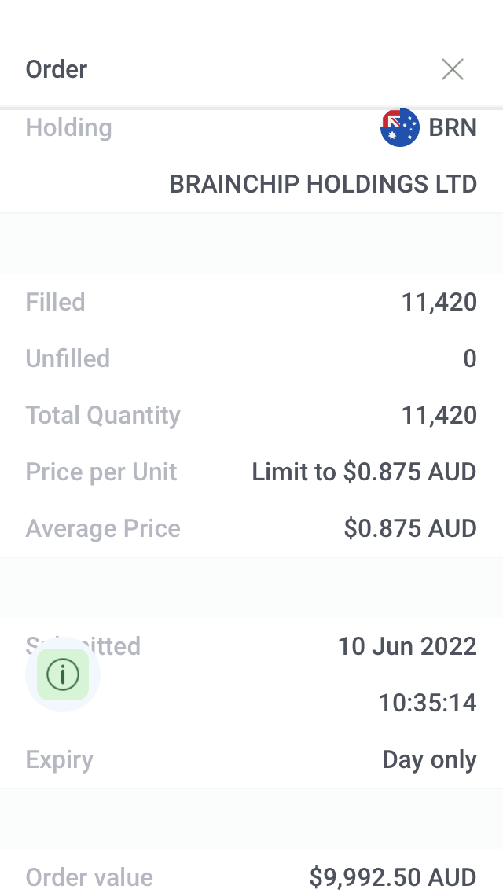This screenshot has width=503, height=893.
Task: Tap the Total Quantity row value
Action: [439, 415]
